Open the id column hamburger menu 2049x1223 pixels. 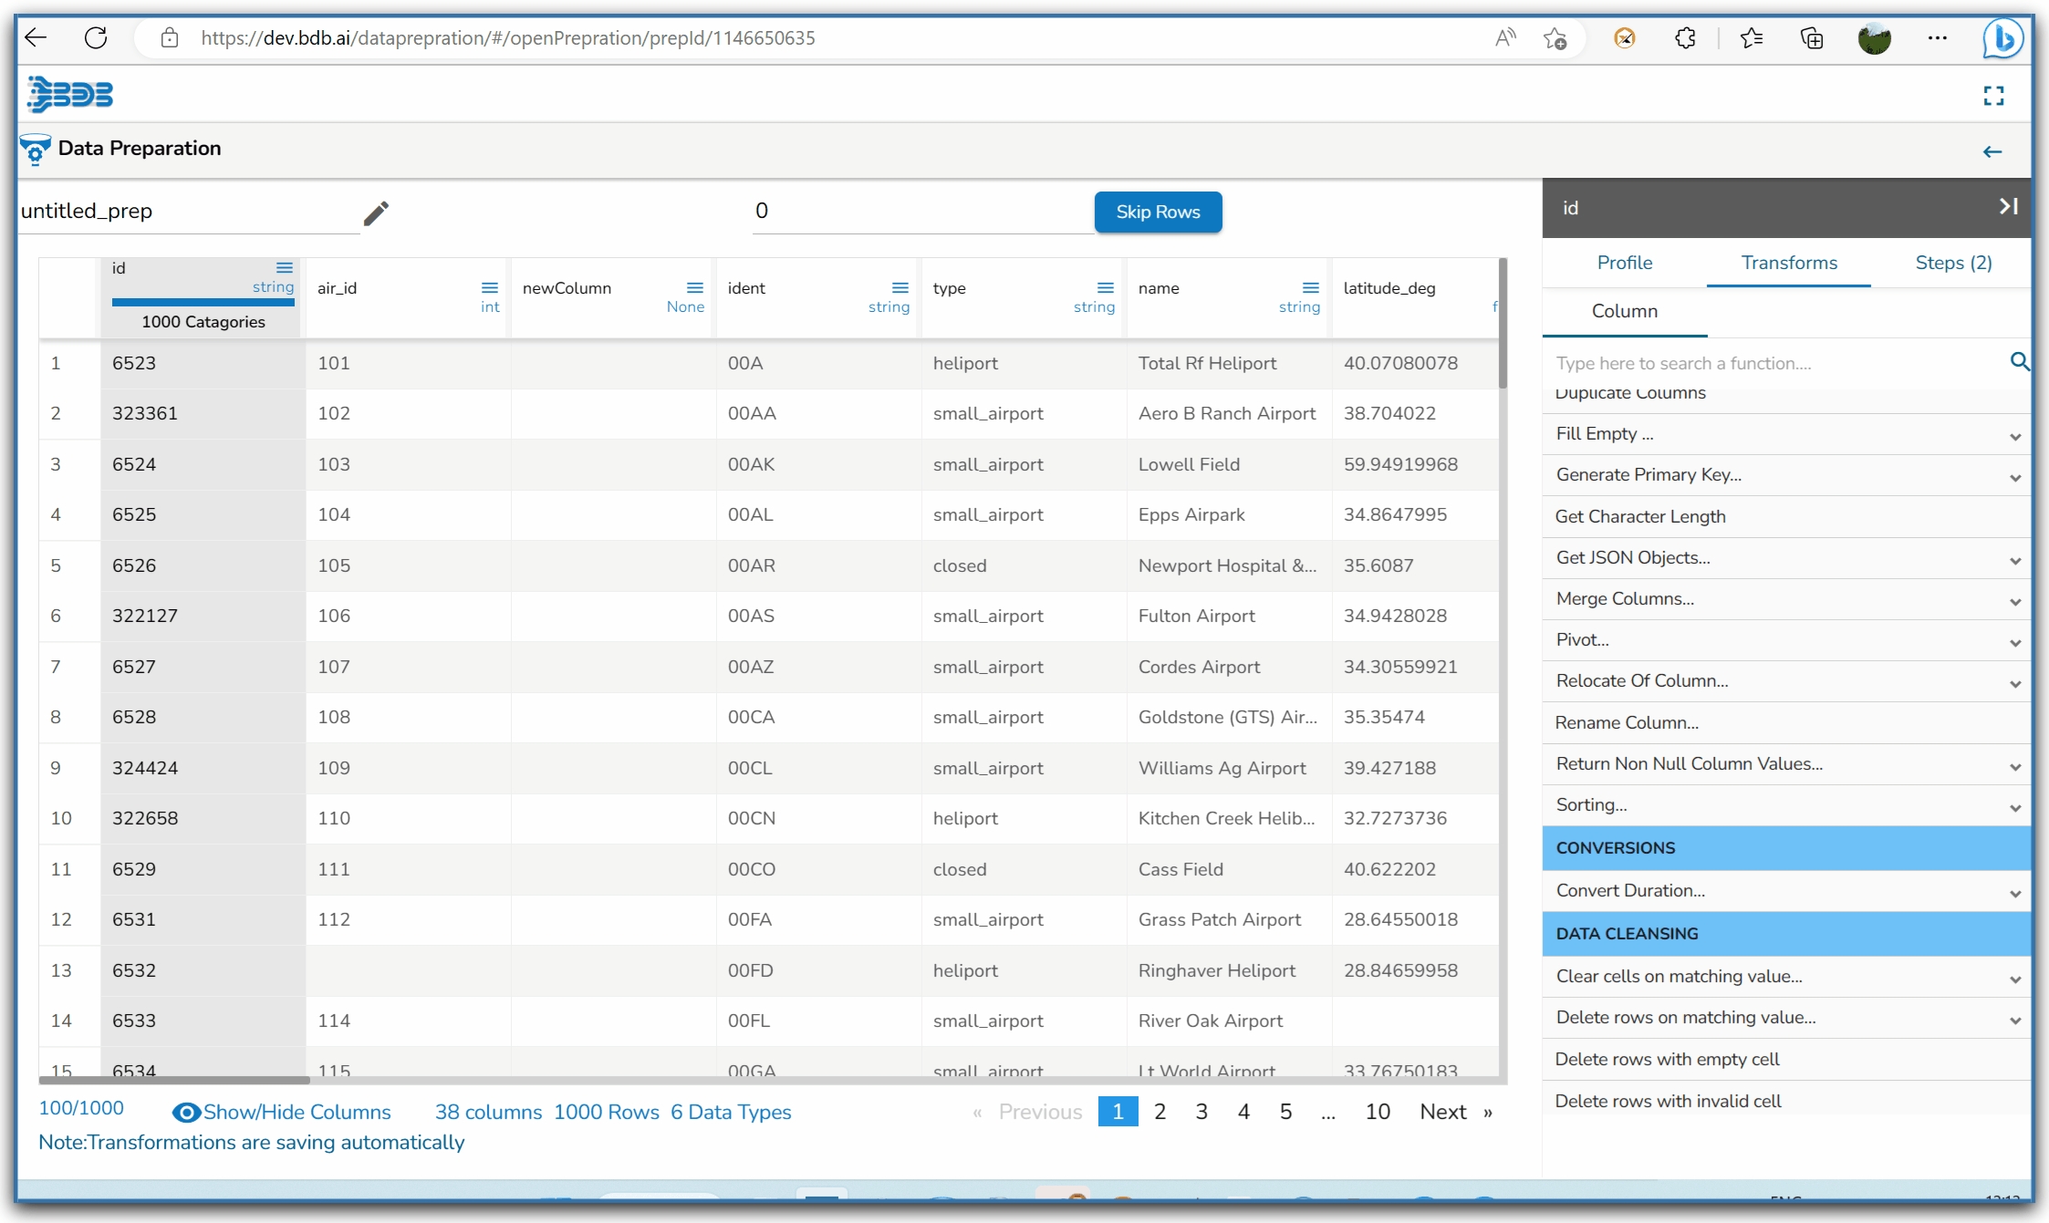285,267
